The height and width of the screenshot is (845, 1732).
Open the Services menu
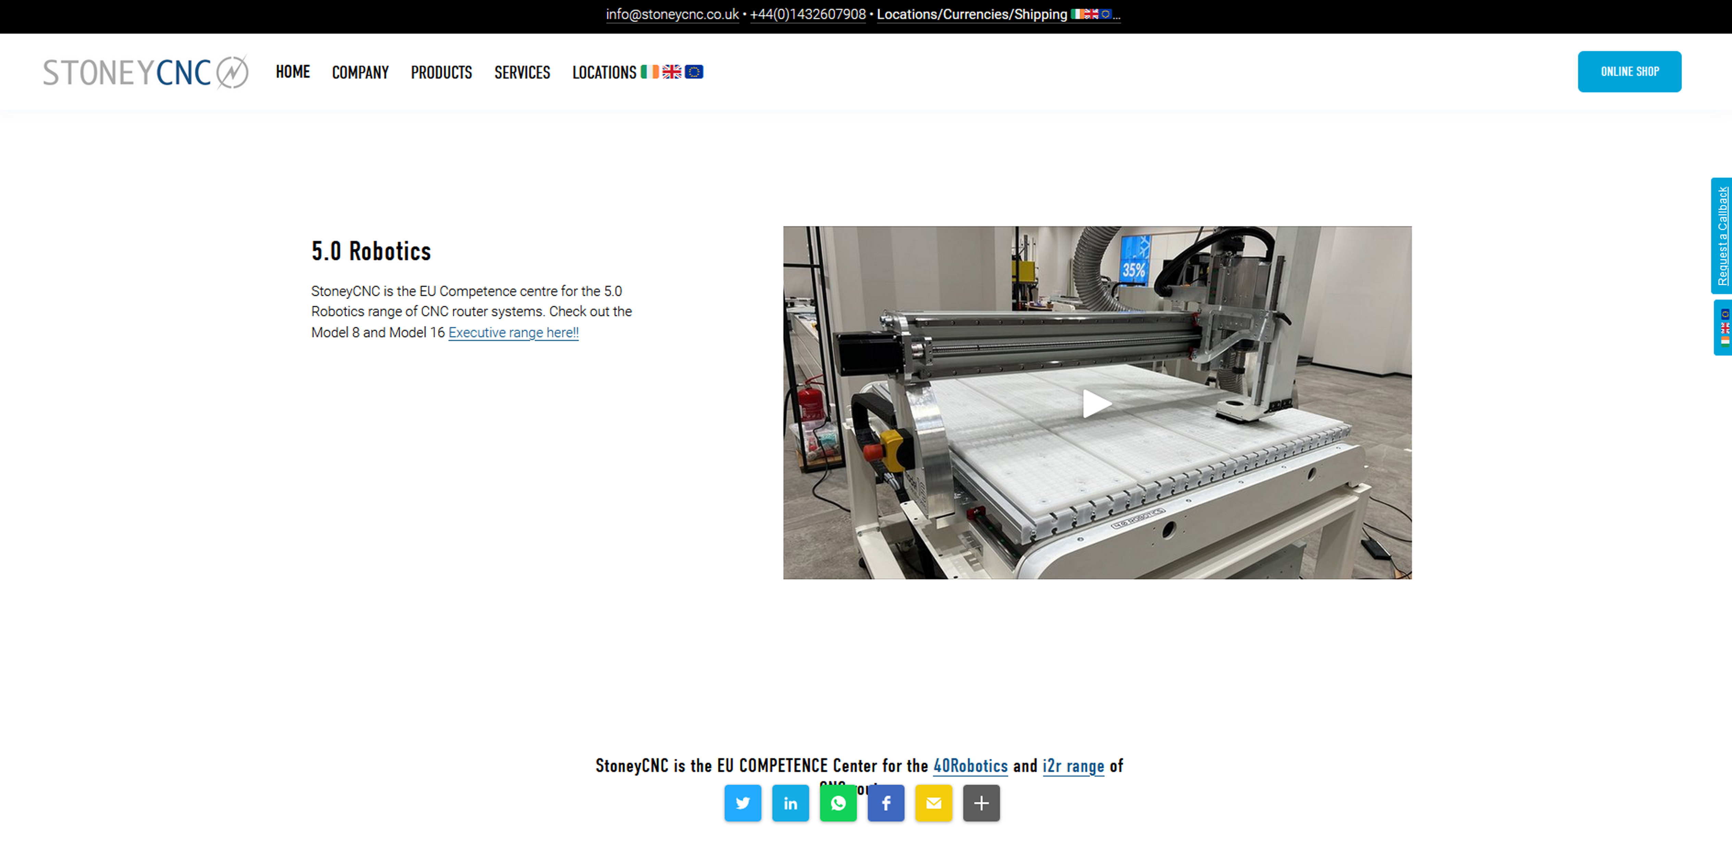coord(522,72)
